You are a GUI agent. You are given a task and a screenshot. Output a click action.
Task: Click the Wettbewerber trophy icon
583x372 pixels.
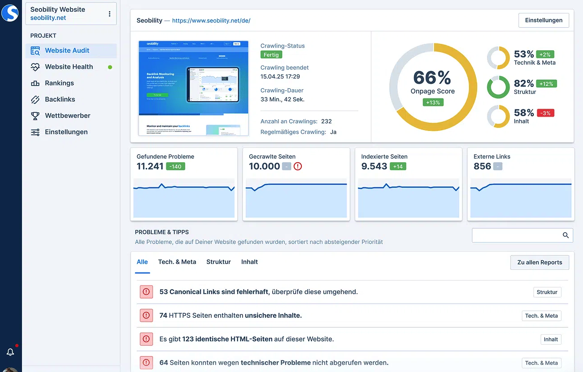35,116
